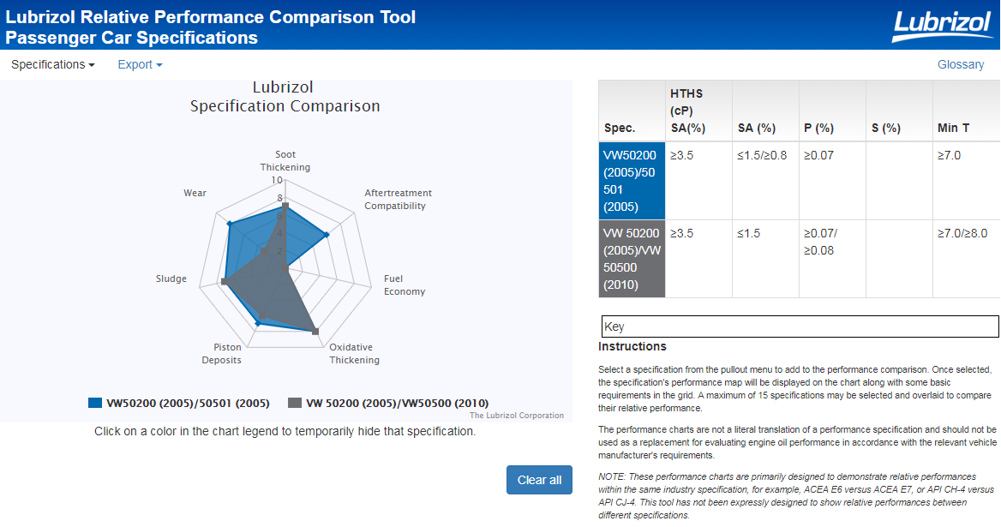Click the SA (%) column header
Viewport: 1001px width, 527px height.
pyautogui.click(x=765, y=111)
